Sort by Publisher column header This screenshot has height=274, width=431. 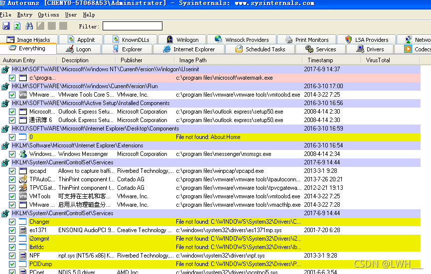[x=145, y=60]
